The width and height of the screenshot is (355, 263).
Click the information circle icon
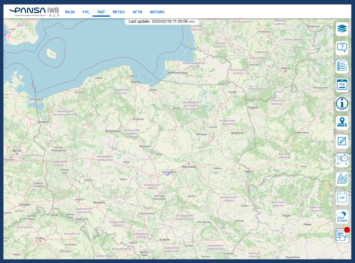[x=342, y=104]
